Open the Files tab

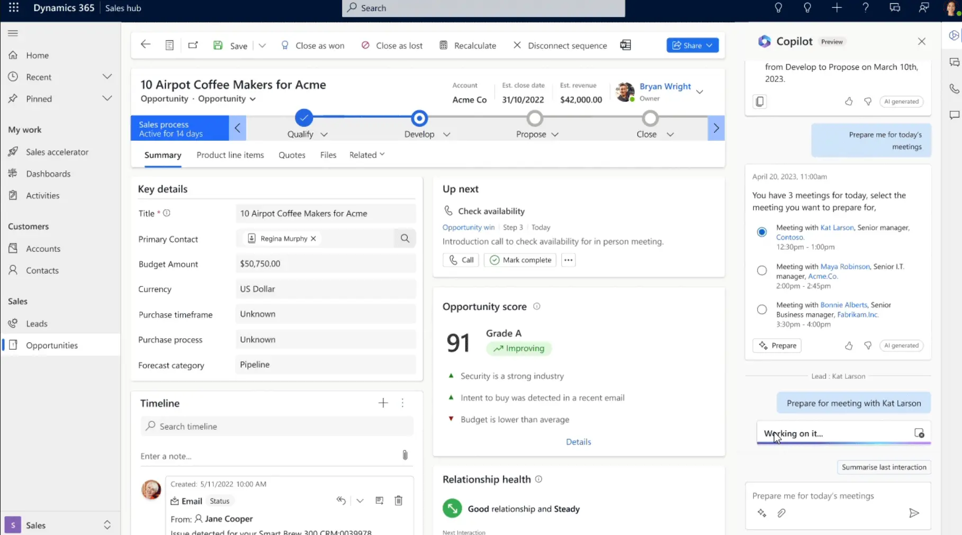[328, 155]
